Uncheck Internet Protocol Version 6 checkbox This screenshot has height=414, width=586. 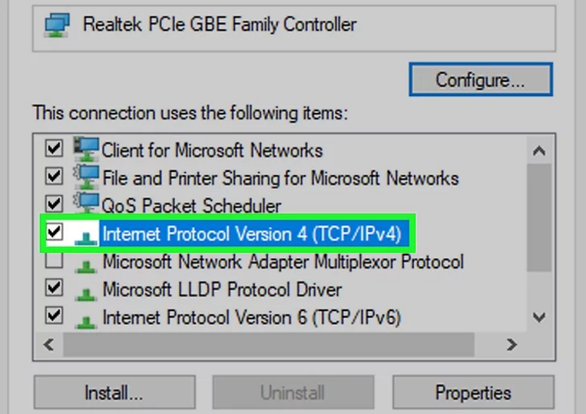(54, 316)
